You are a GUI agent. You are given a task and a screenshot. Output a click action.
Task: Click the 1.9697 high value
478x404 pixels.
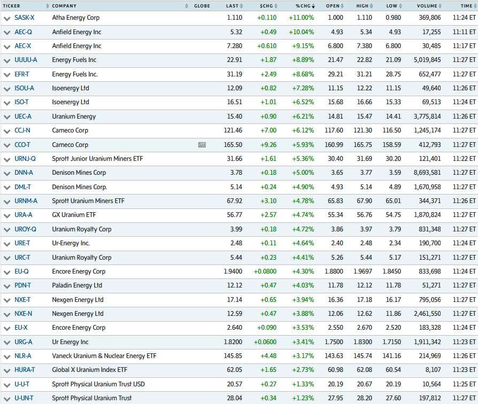tap(363, 271)
